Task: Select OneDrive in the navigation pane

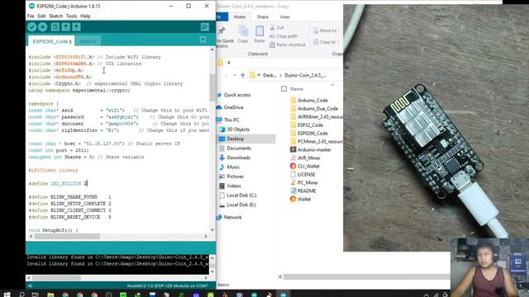Action: click(x=233, y=107)
